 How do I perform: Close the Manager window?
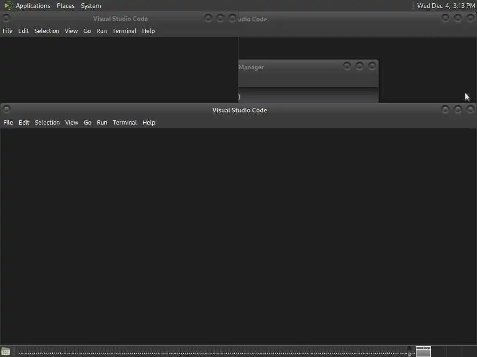click(x=372, y=66)
